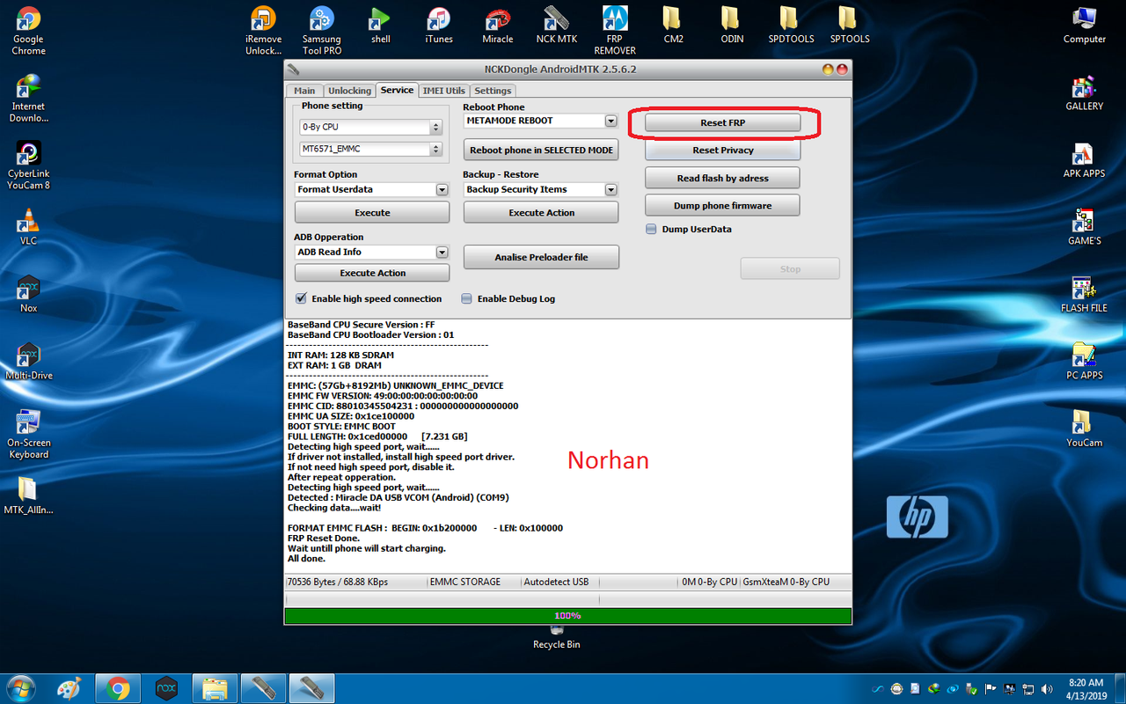Switch to the Main tab

[x=304, y=91]
